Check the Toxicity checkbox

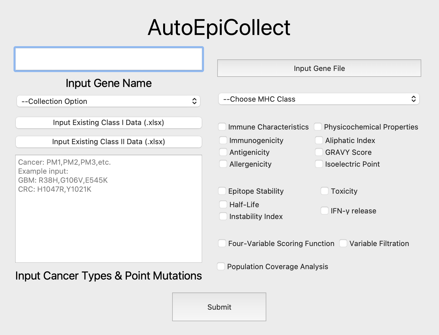(x=325, y=191)
